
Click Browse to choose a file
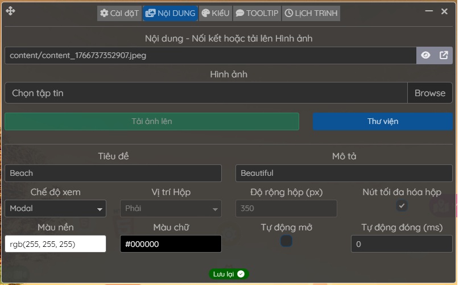pos(429,93)
